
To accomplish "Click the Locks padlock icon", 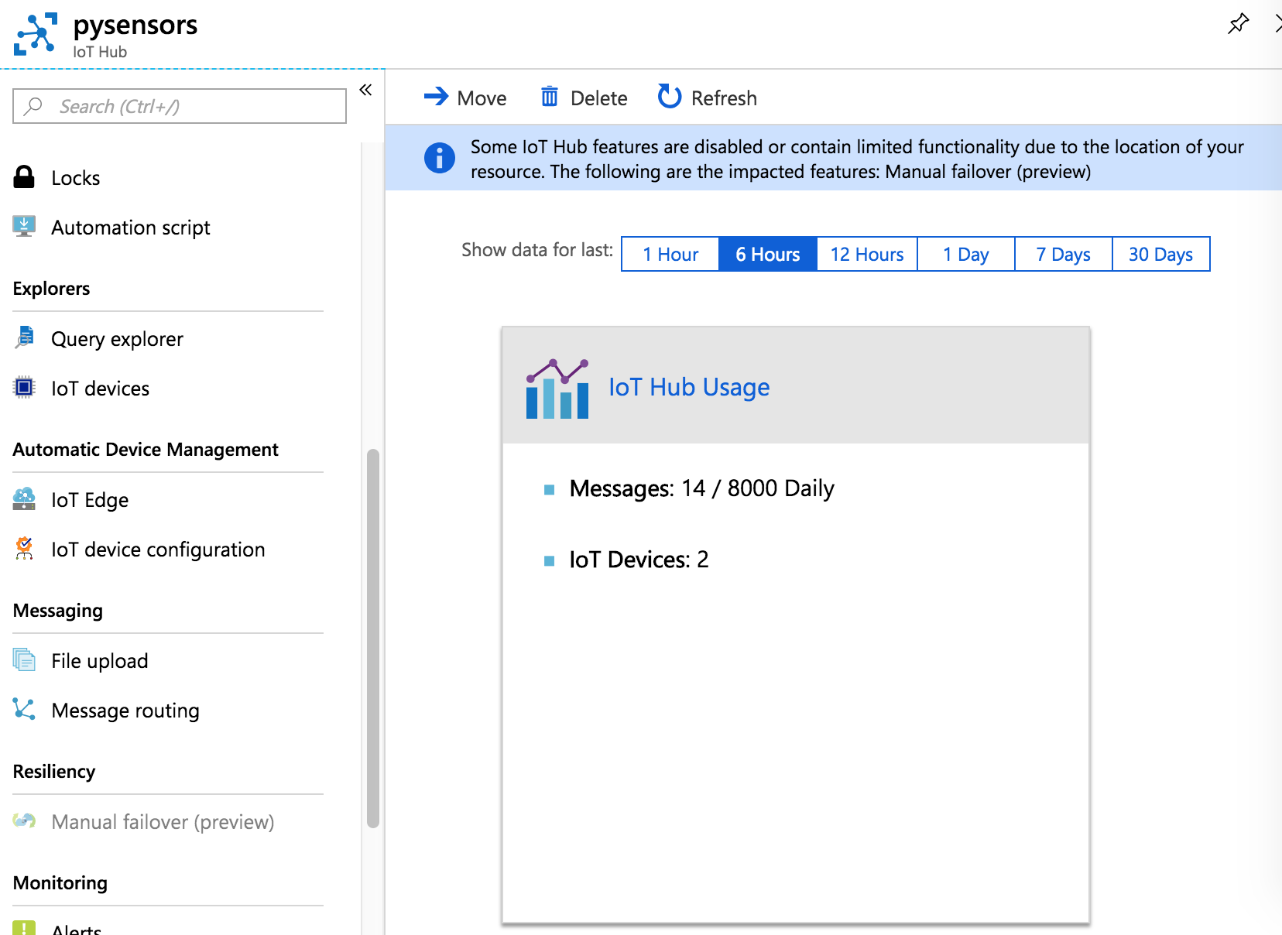I will tap(24, 177).
